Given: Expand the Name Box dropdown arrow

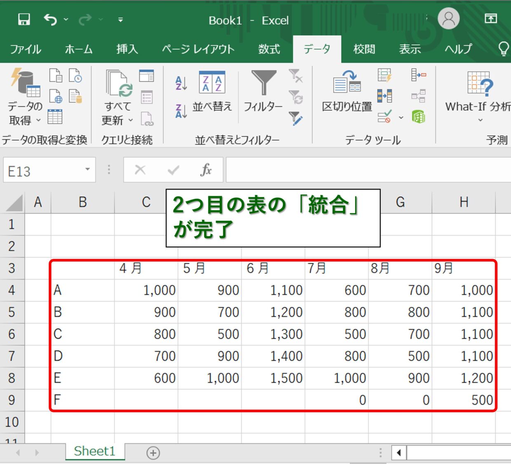Looking at the screenshot, I should pyautogui.click(x=87, y=169).
